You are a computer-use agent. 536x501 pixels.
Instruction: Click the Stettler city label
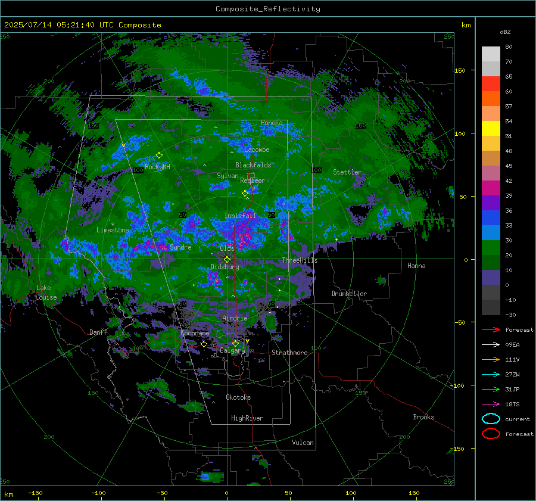347,172
